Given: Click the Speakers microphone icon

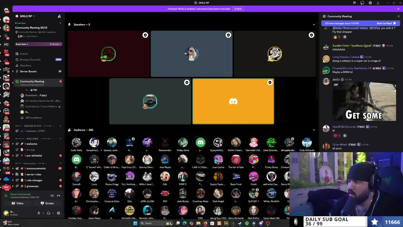Looking at the screenshot, I should pos(69,25).
